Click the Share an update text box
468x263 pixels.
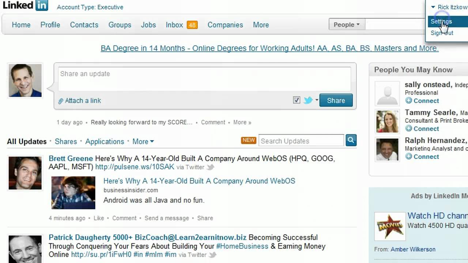[204, 79]
